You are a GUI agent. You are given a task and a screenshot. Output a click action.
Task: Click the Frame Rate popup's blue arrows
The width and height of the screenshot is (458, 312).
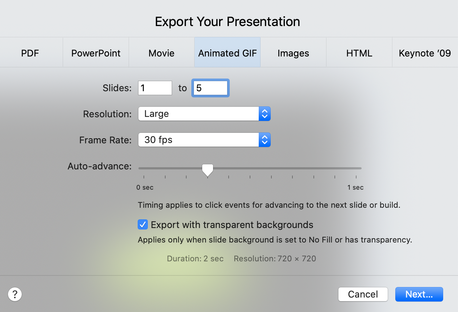[x=265, y=140]
